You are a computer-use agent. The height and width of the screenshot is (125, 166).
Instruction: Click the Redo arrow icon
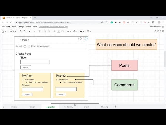[34, 31]
